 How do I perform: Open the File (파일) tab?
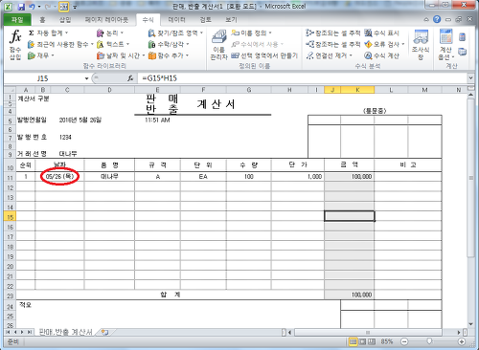pyautogui.click(x=17, y=20)
